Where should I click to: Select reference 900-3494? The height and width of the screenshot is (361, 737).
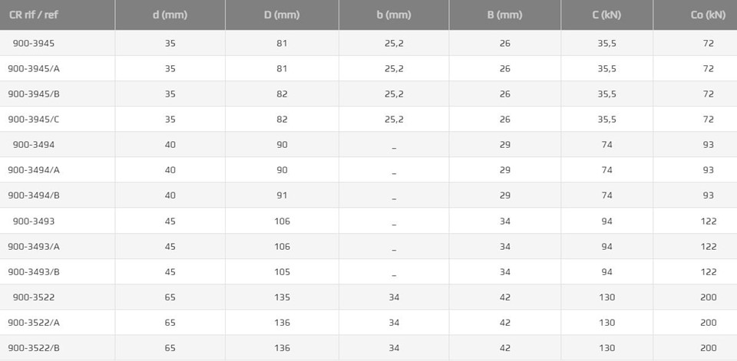[33, 145]
